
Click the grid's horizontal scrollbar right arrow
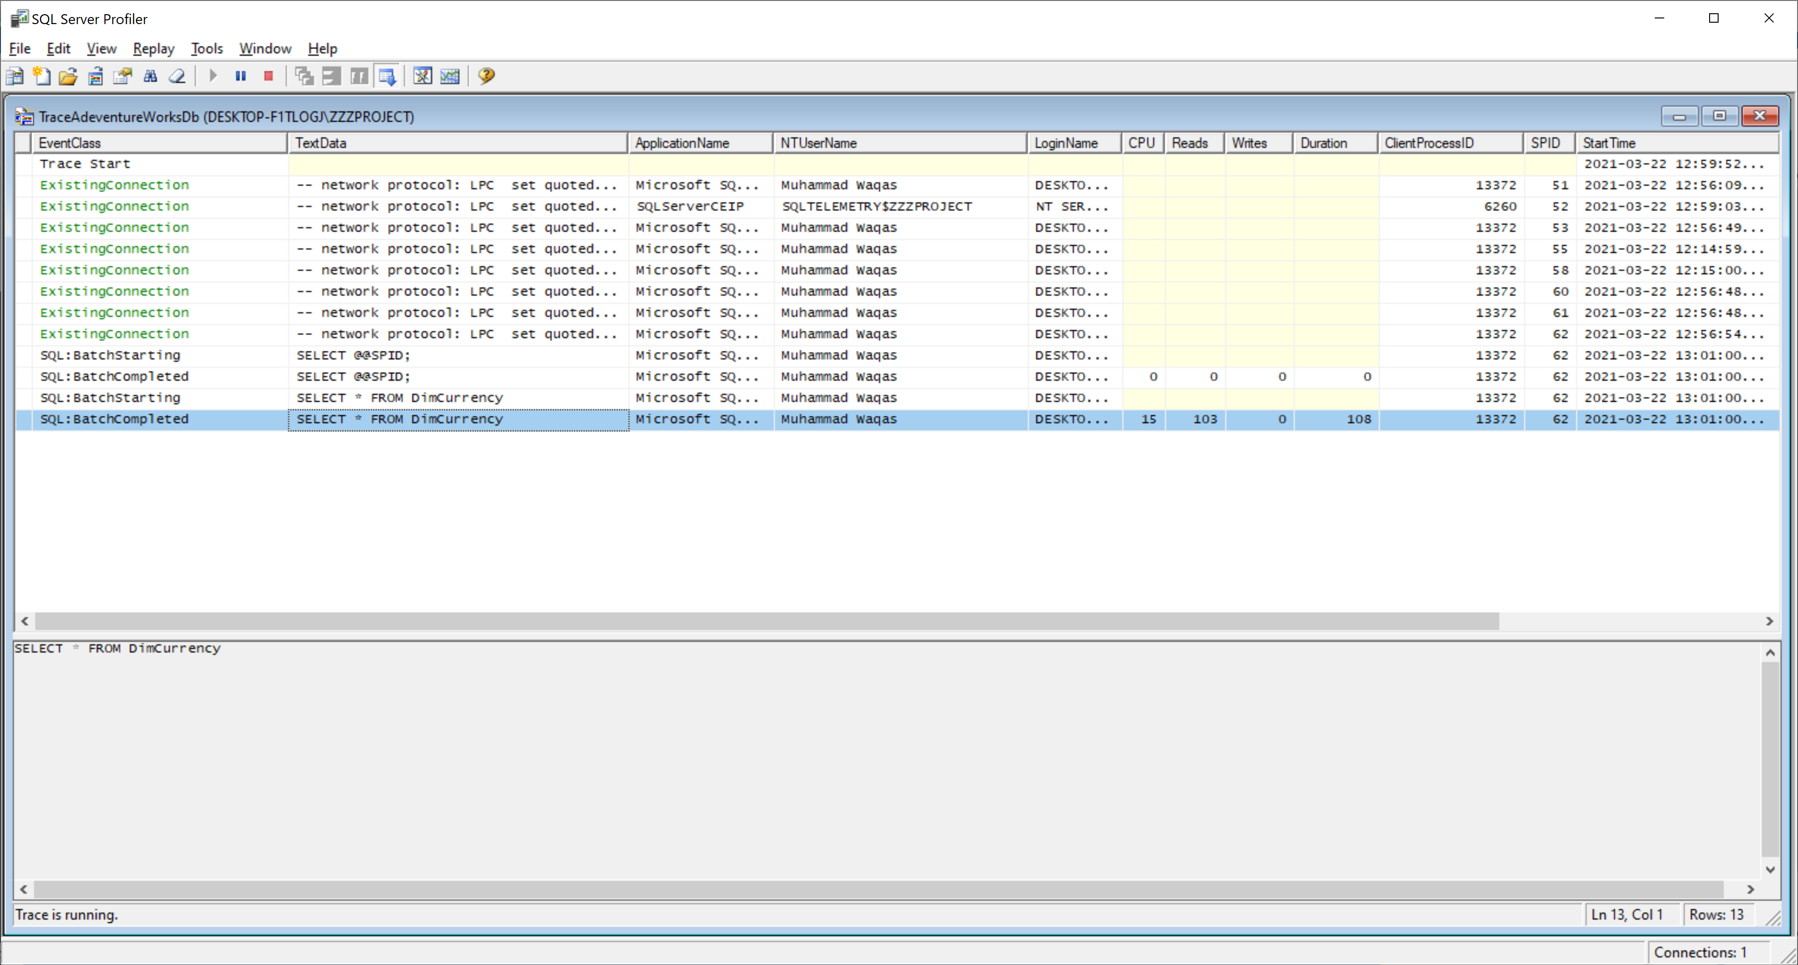click(x=1769, y=621)
